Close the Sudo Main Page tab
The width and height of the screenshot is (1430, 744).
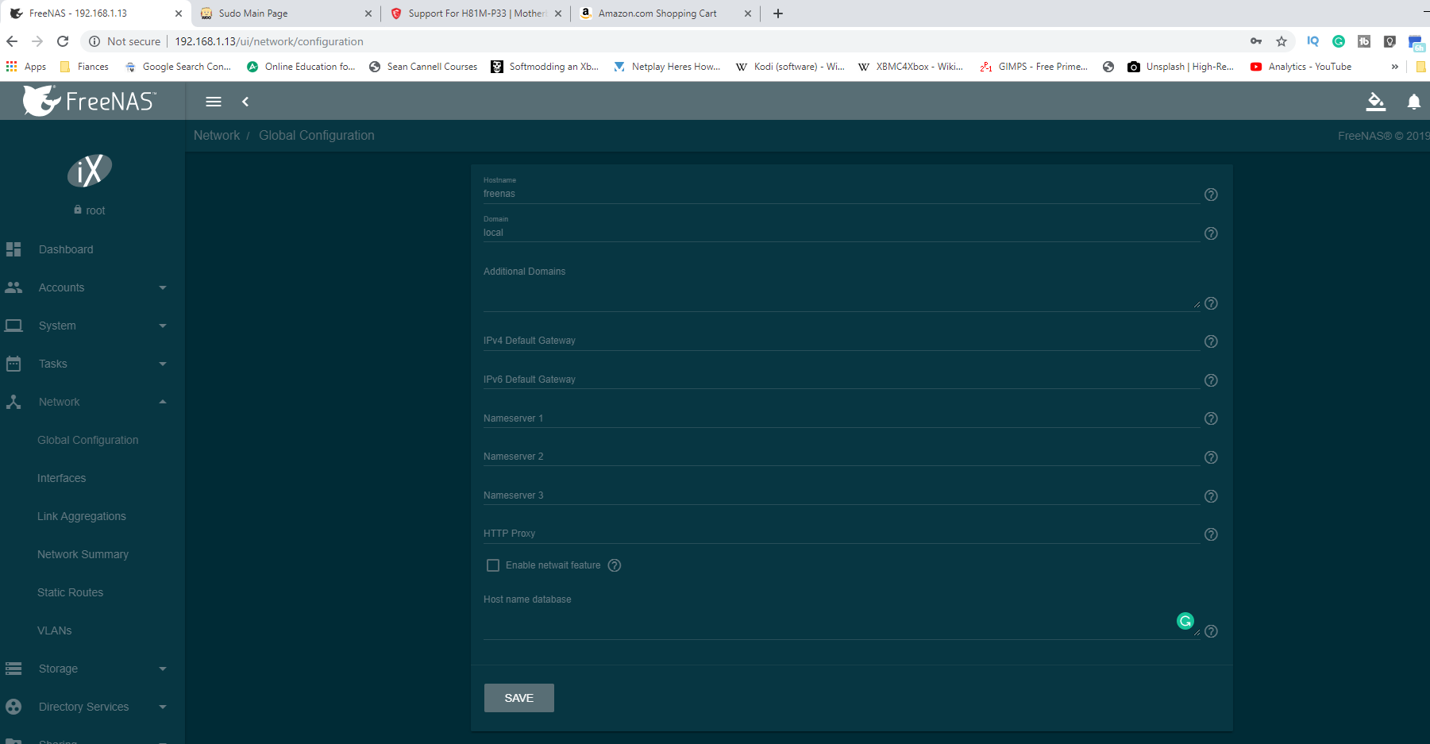(368, 13)
